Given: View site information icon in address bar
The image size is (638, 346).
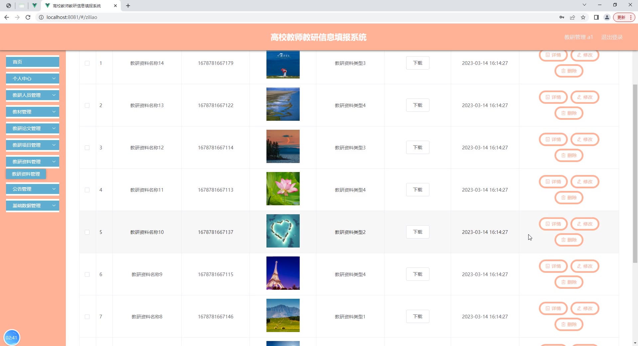Looking at the screenshot, I should tap(41, 17).
